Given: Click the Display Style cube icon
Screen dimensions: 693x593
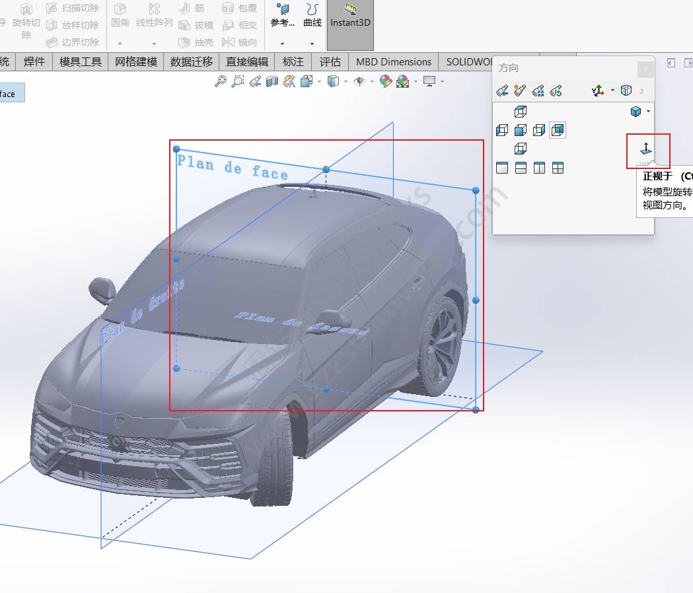Looking at the screenshot, I should coord(333,81).
